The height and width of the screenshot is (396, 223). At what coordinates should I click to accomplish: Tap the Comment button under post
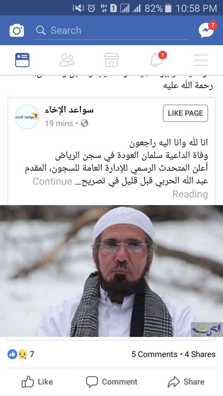111,382
